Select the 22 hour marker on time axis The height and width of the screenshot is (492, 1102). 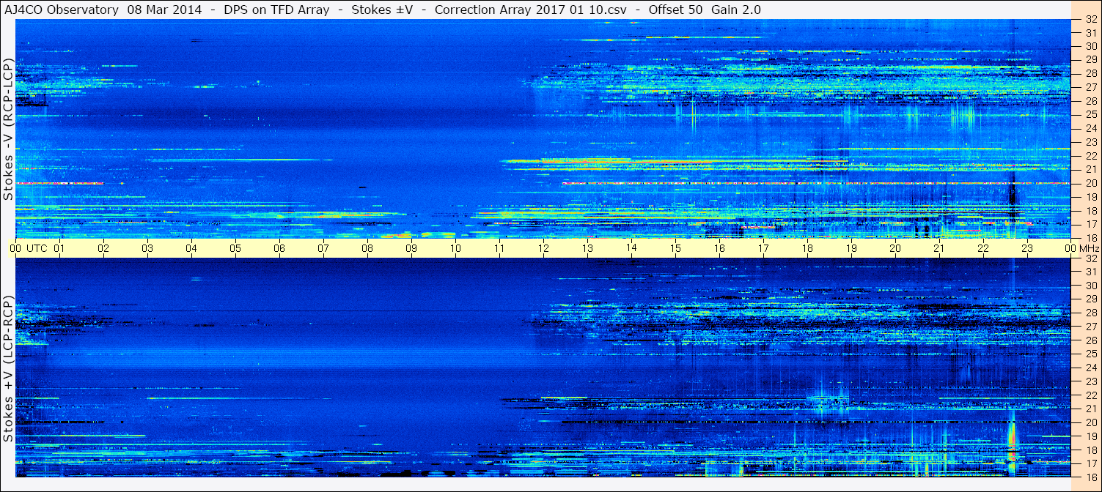(983, 248)
